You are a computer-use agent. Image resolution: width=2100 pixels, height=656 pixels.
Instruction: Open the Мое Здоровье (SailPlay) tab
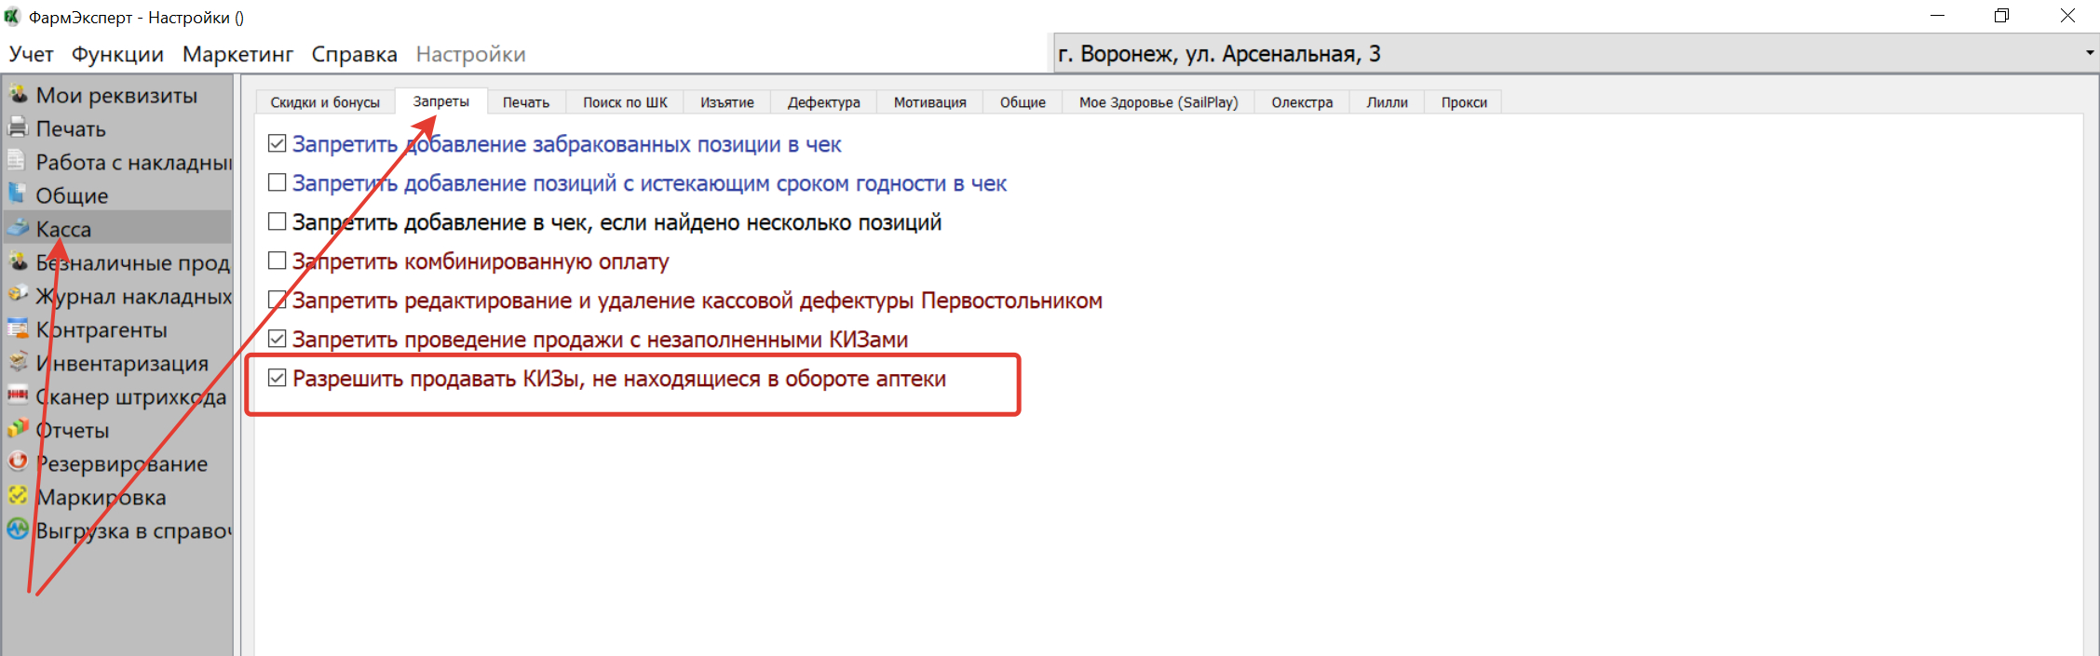pos(1158,102)
